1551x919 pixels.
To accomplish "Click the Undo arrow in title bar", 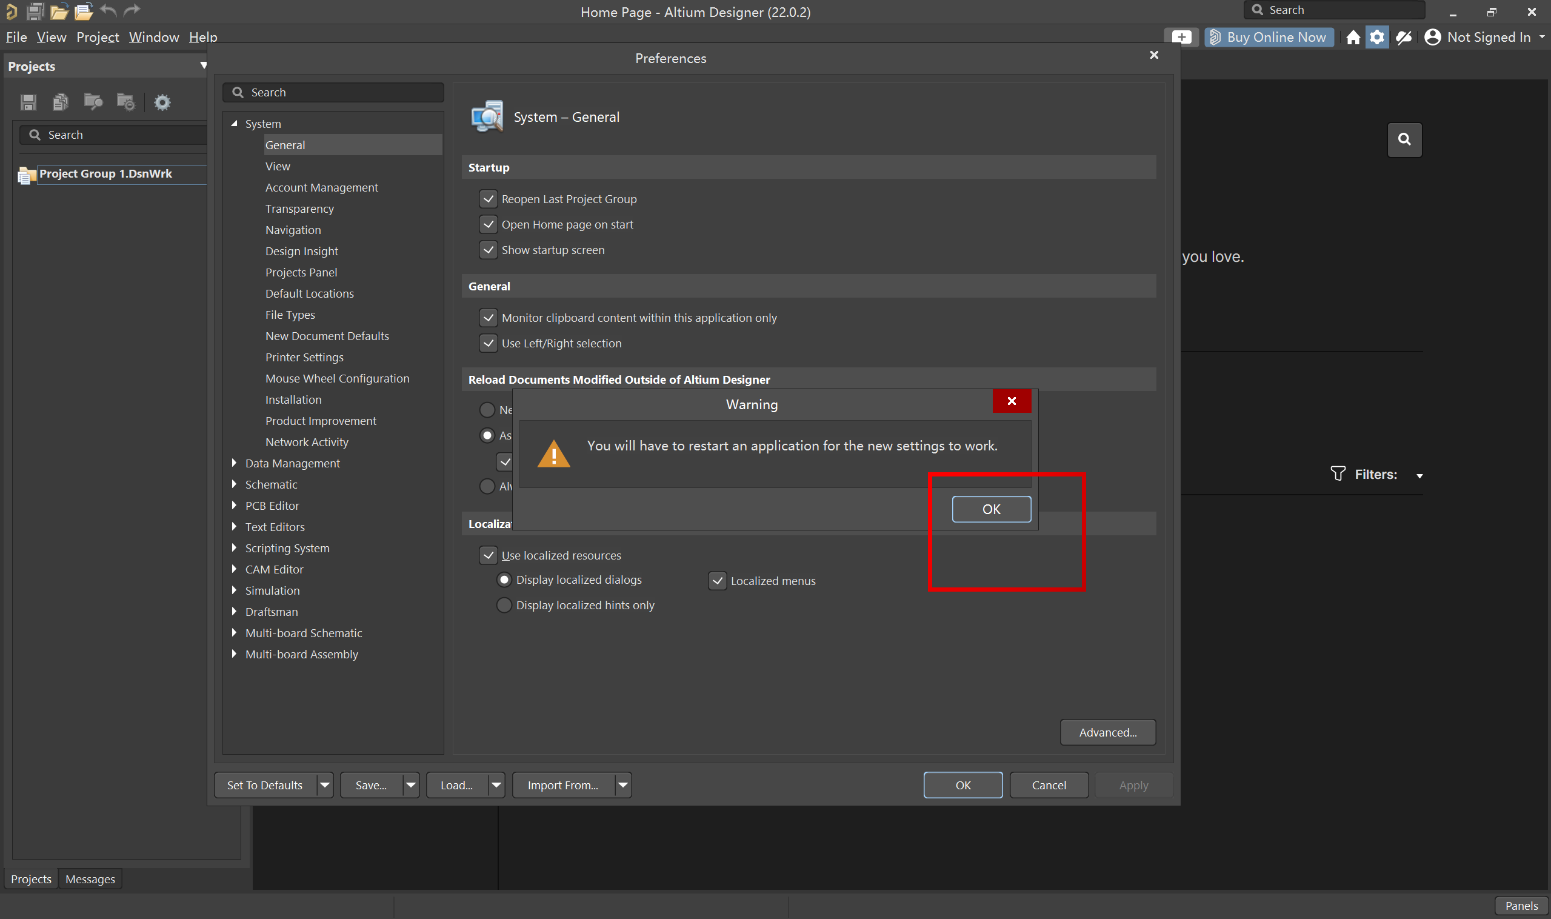I will point(108,10).
